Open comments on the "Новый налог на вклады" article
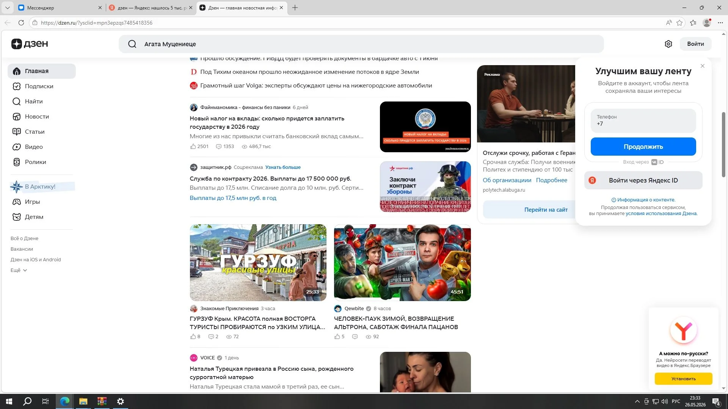 pyautogui.click(x=225, y=147)
